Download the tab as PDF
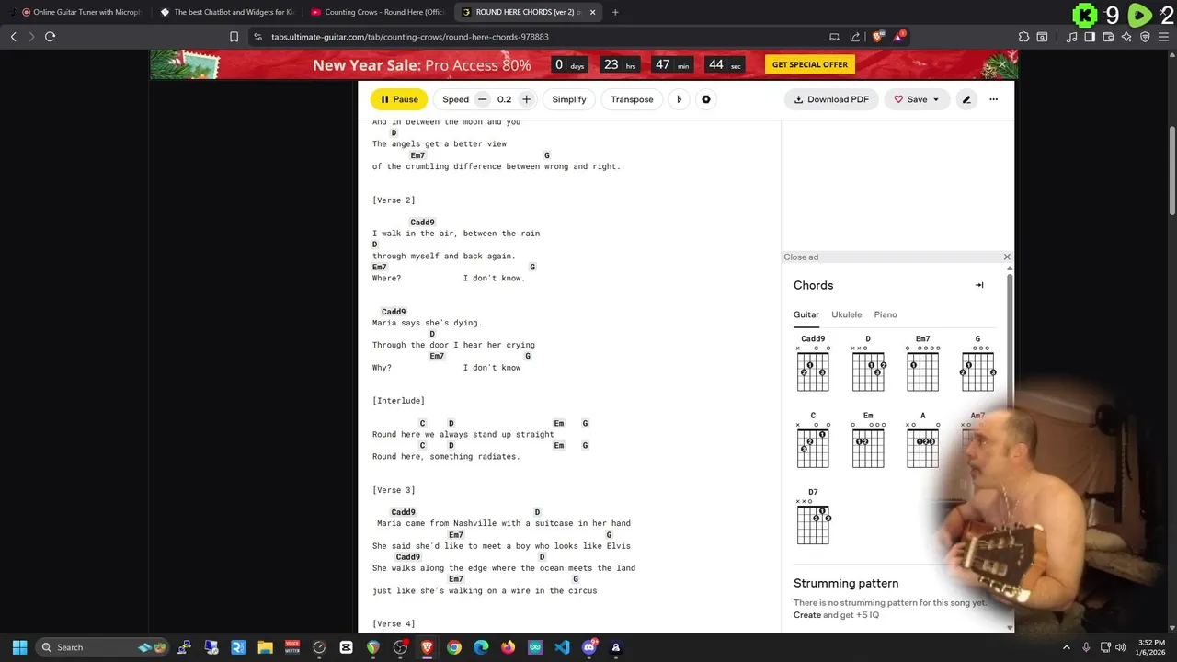The width and height of the screenshot is (1177, 662). tap(831, 99)
